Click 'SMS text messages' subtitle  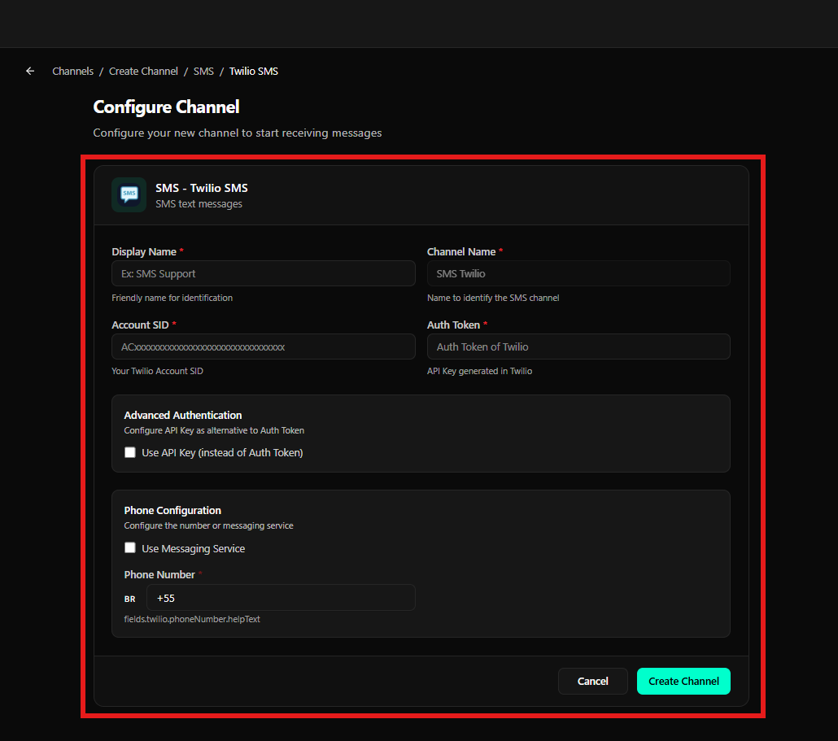[x=199, y=203]
